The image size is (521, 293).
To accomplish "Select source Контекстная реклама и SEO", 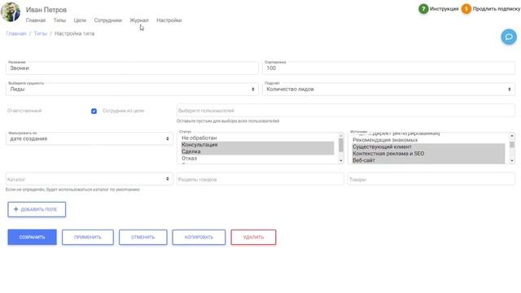I will coord(428,154).
